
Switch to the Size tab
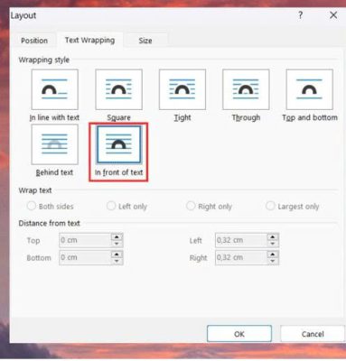[145, 41]
